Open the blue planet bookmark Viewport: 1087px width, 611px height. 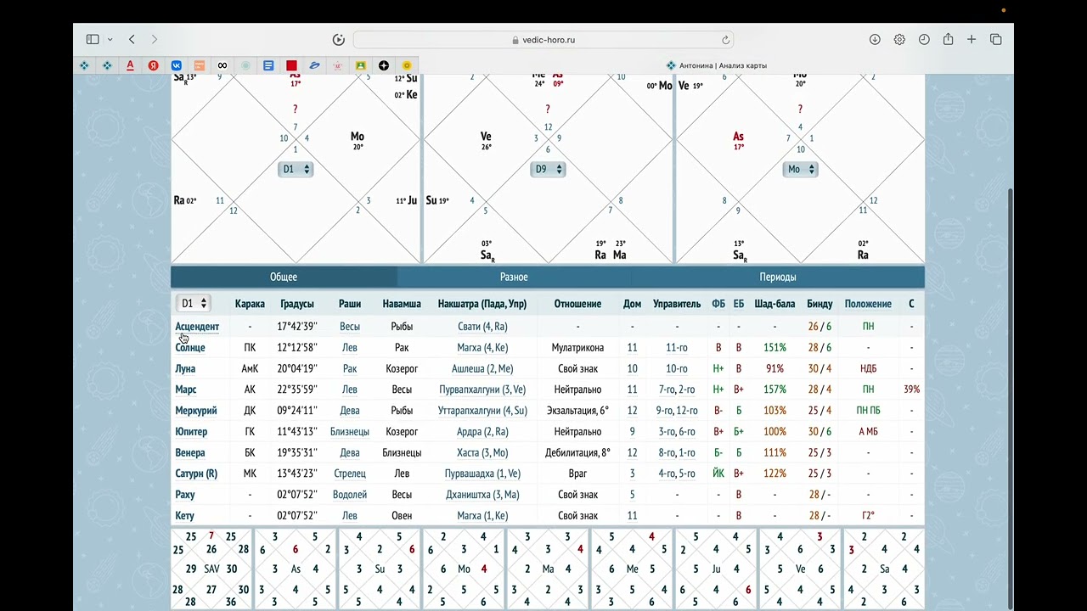coord(314,65)
